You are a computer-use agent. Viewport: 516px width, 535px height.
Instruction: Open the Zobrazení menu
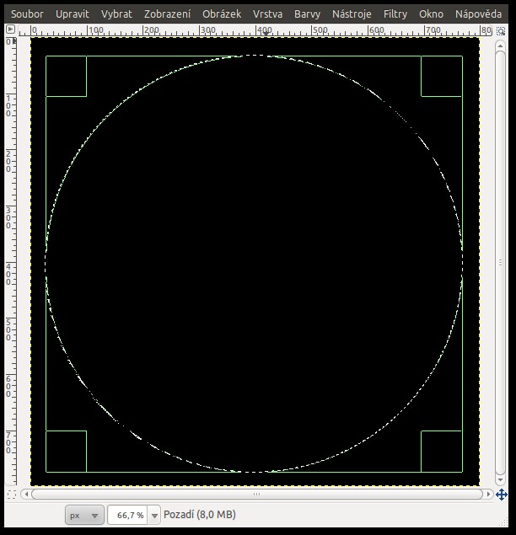click(167, 14)
